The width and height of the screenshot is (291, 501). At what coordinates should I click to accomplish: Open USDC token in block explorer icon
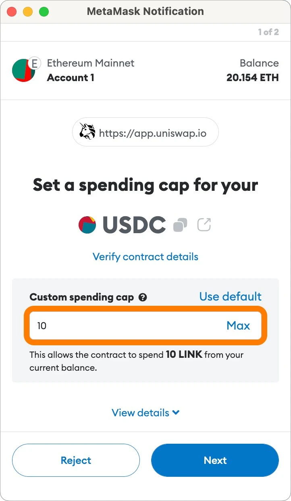pos(204,225)
